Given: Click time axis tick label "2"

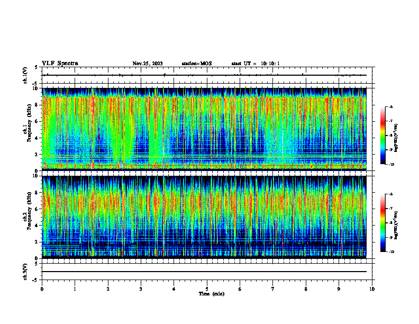Looking at the screenshot, I should 108,289.
